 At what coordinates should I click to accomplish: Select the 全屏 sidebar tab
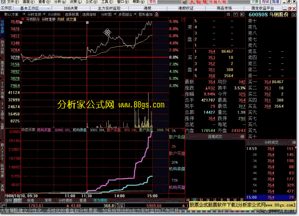2,126
